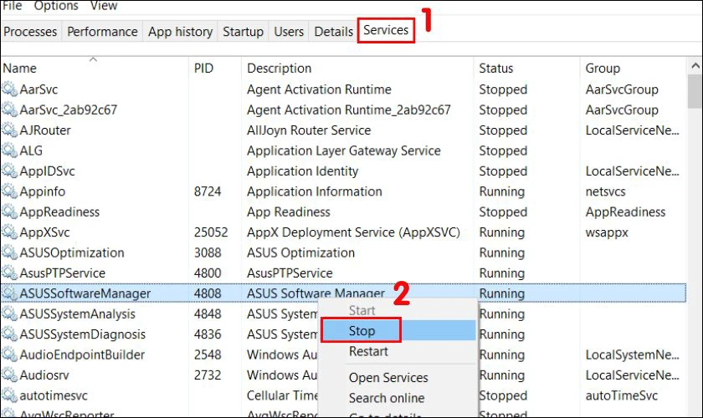The image size is (703, 418).
Task: Click the Audiosrv service gear icon
Action: (x=9, y=375)
